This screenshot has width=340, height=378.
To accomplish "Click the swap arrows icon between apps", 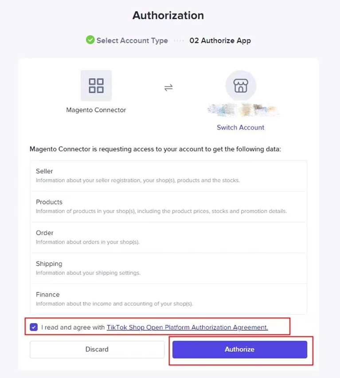I will 168,87.
